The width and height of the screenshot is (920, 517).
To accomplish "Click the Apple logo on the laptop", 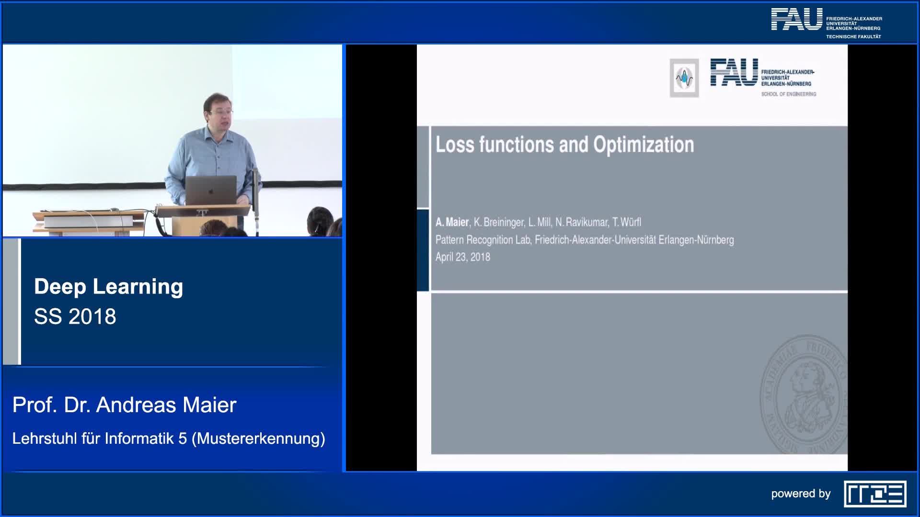I will tap(211, 191).
